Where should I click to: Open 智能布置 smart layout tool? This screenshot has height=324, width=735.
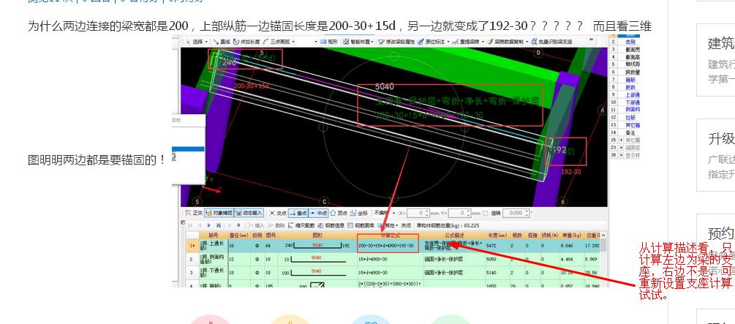(357, 41)
